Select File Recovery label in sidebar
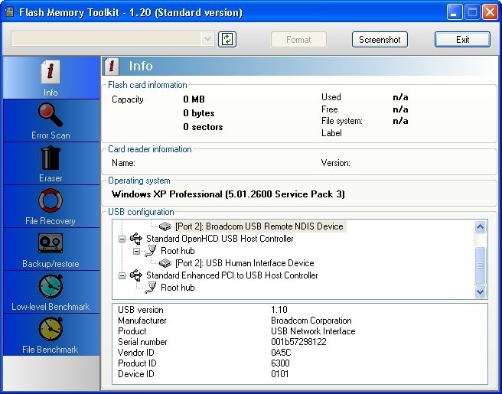This screenshot has height=394, width=502. click(51, 221)
